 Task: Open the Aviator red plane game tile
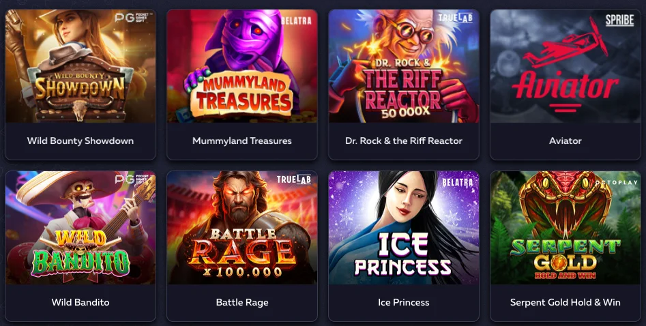pyautogui.click(x=566, y=66)
